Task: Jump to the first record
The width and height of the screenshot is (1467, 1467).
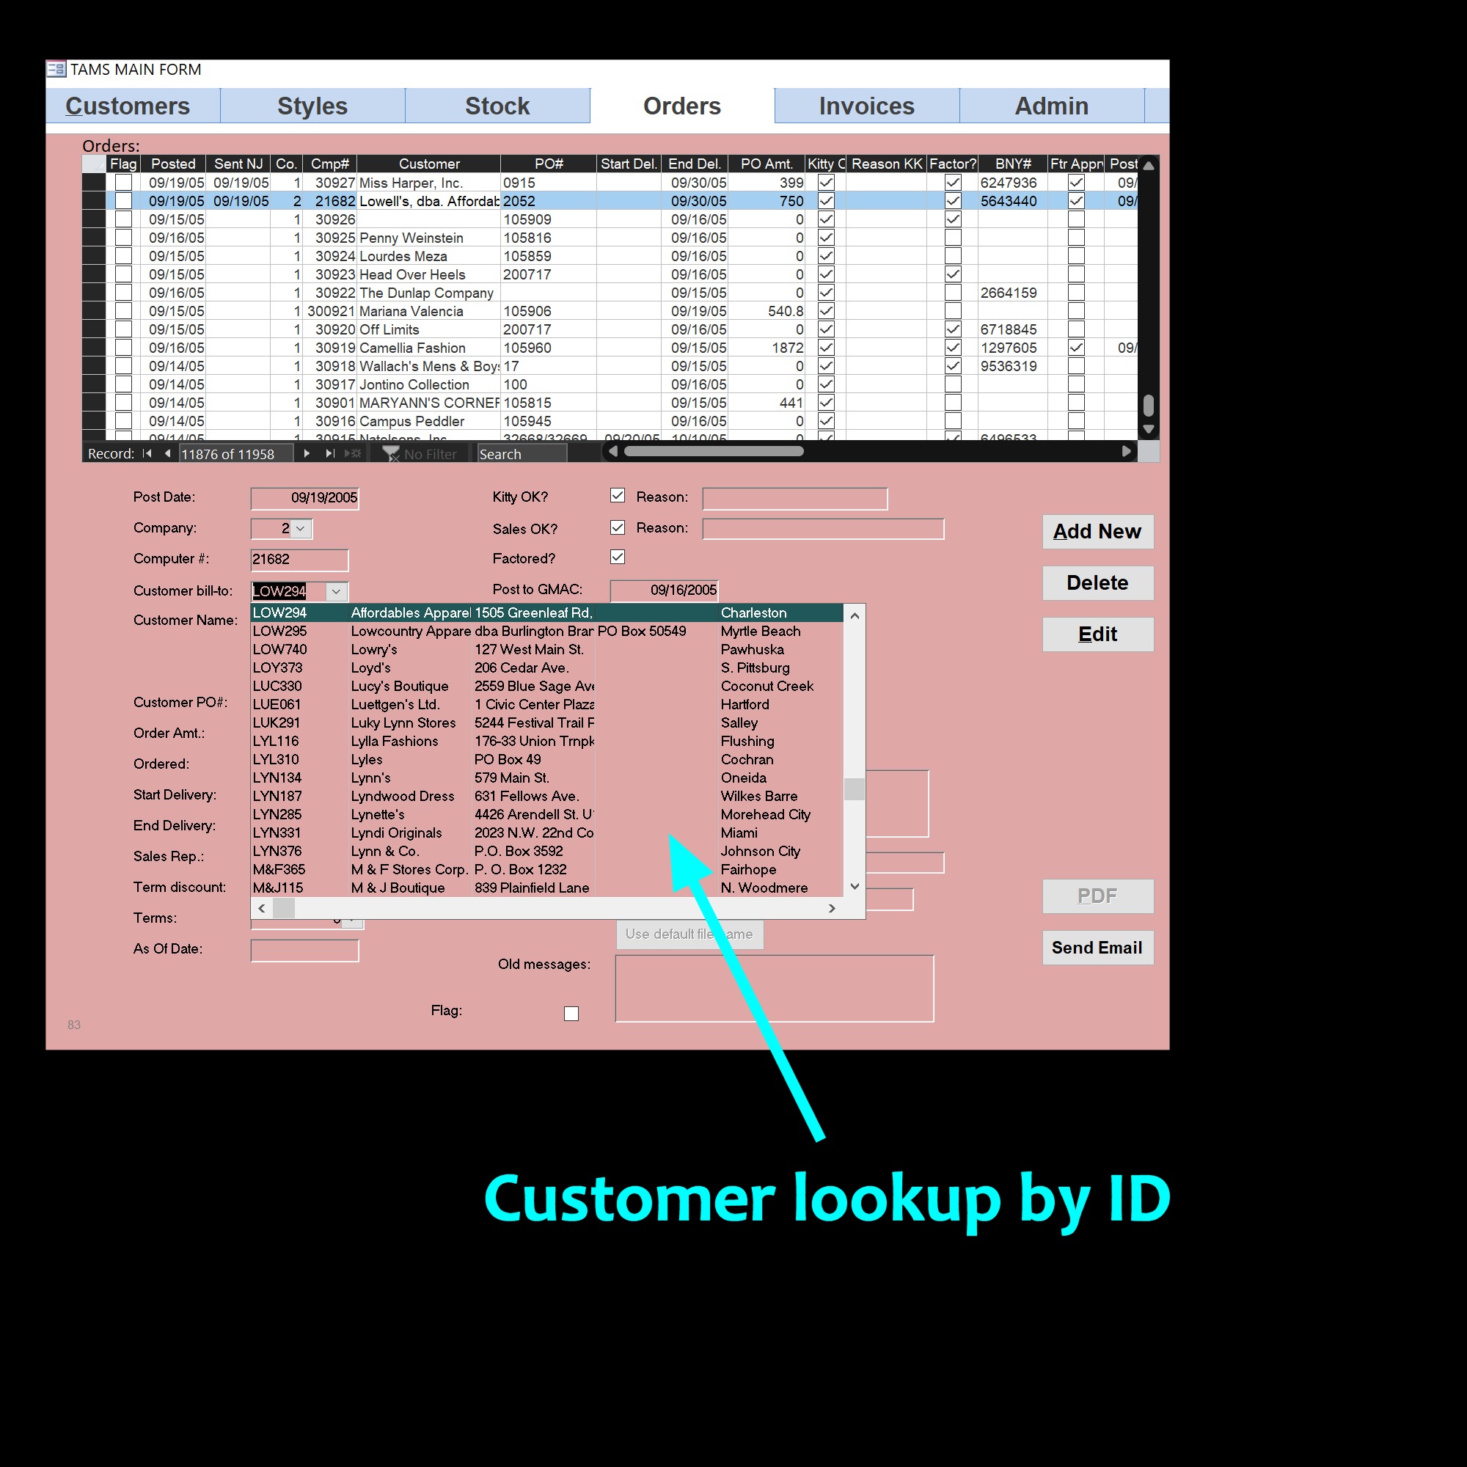Action: pyautogui.click(x=148, y=453)
